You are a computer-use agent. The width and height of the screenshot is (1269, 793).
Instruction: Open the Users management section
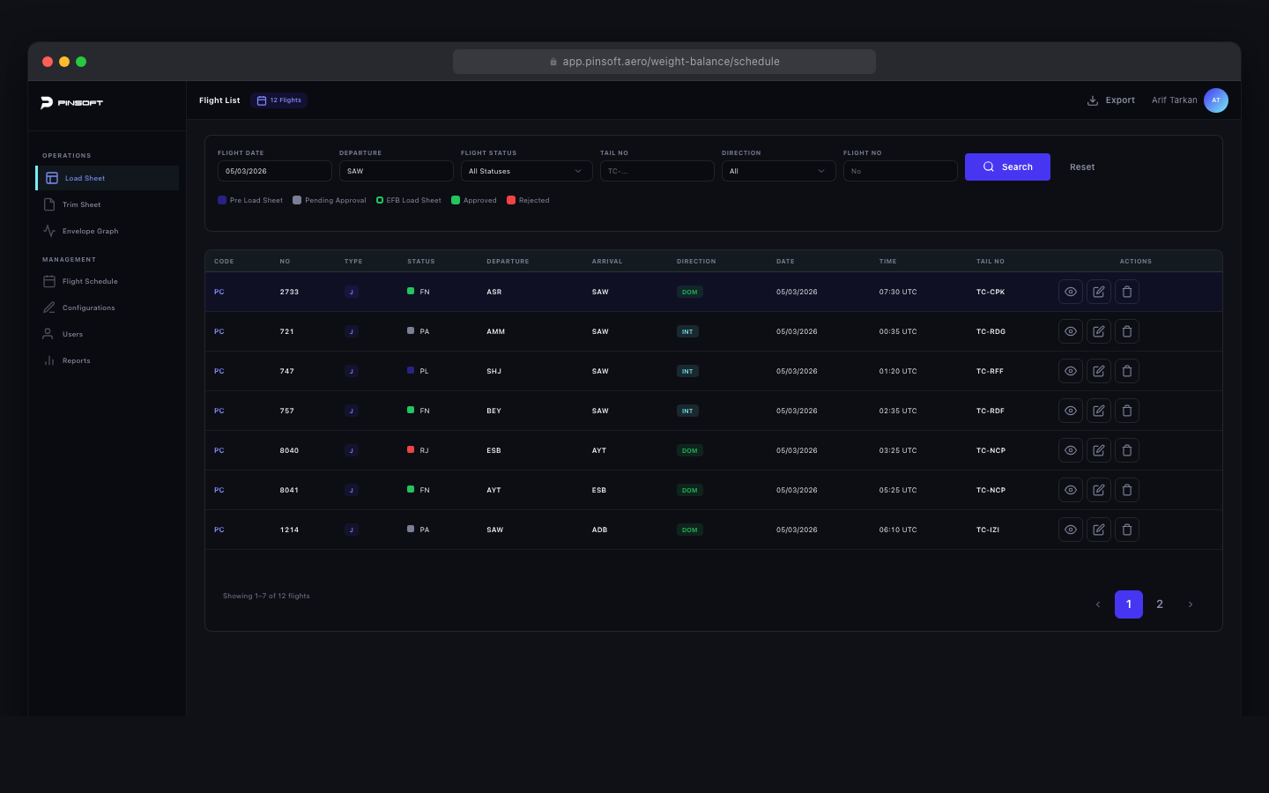(75, 333)
